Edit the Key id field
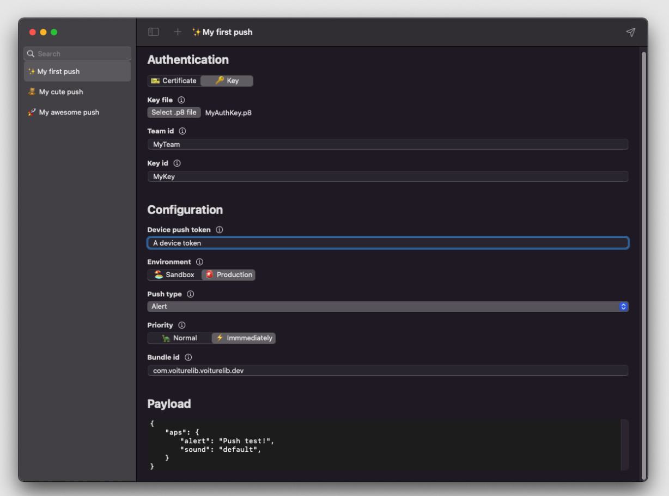Screen dimensions: 669x496 coord(388,176)
